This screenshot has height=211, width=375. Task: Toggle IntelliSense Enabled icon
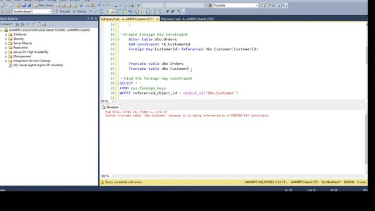(x=112, y=11)
